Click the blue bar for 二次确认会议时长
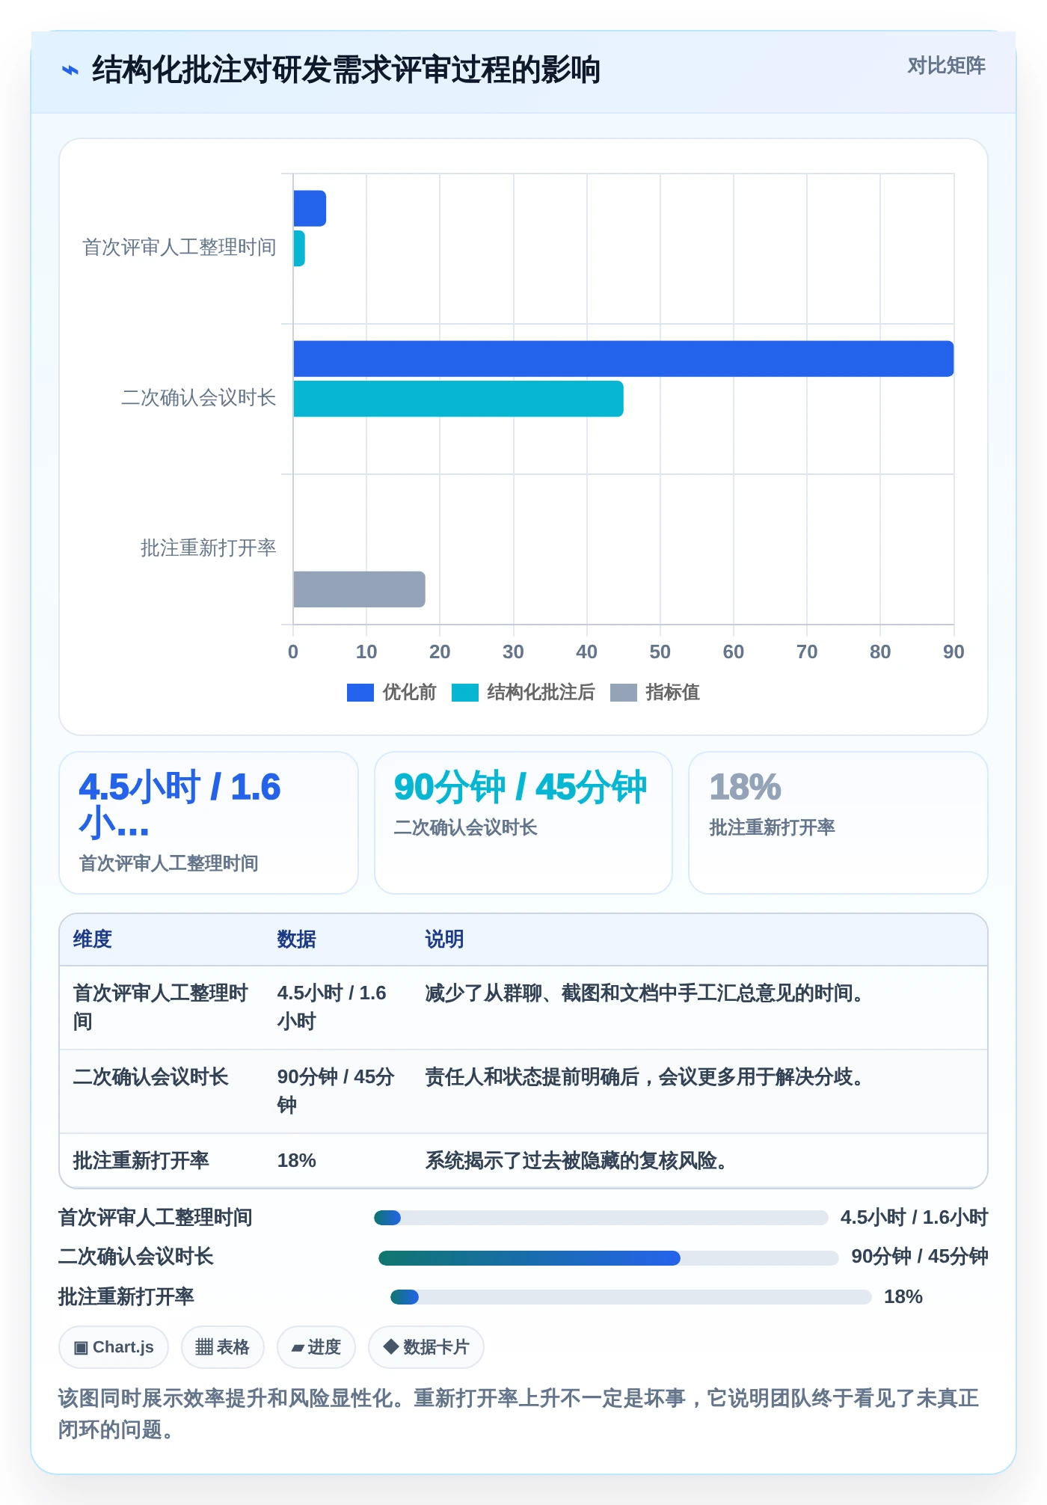Viewport: 1047px width, 1505px height. (624, 359)
